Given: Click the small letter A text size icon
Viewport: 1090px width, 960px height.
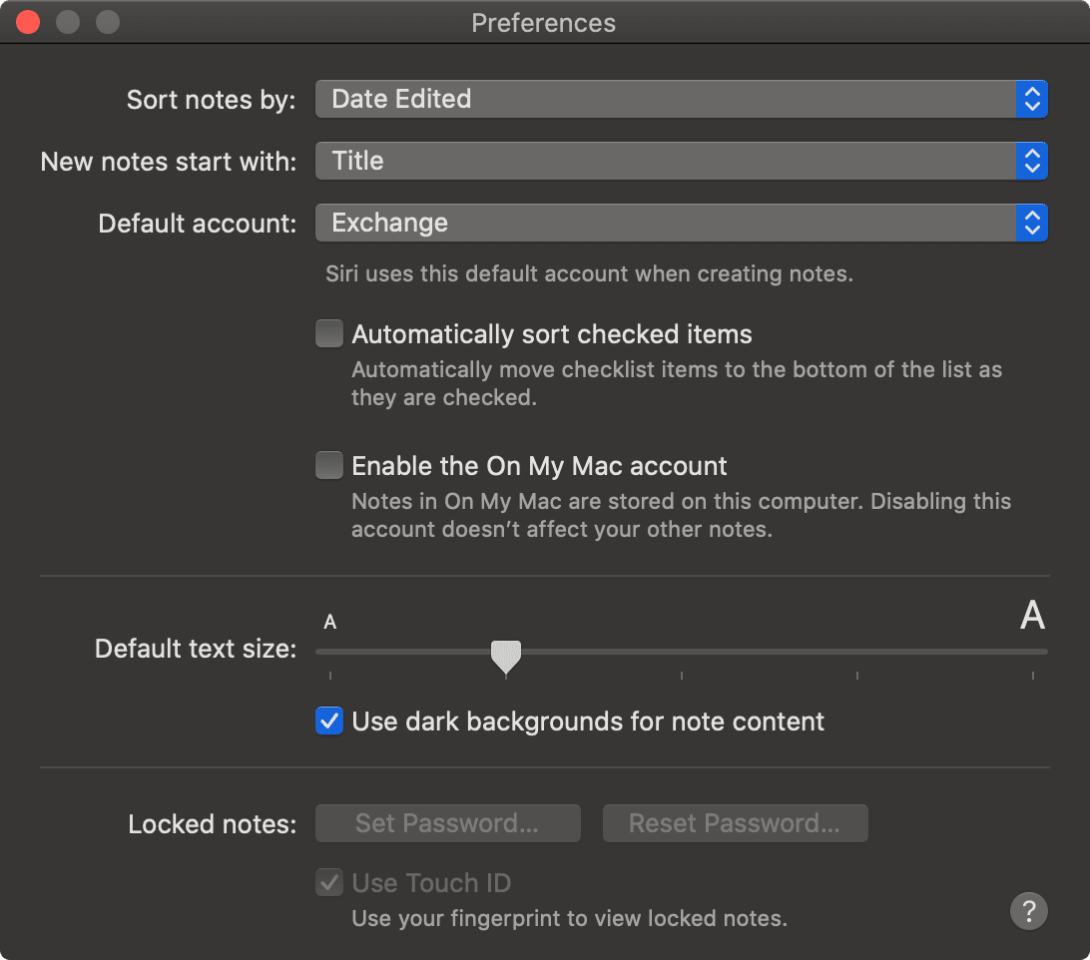Looking at the screenshot, I should tap(330, 623).
